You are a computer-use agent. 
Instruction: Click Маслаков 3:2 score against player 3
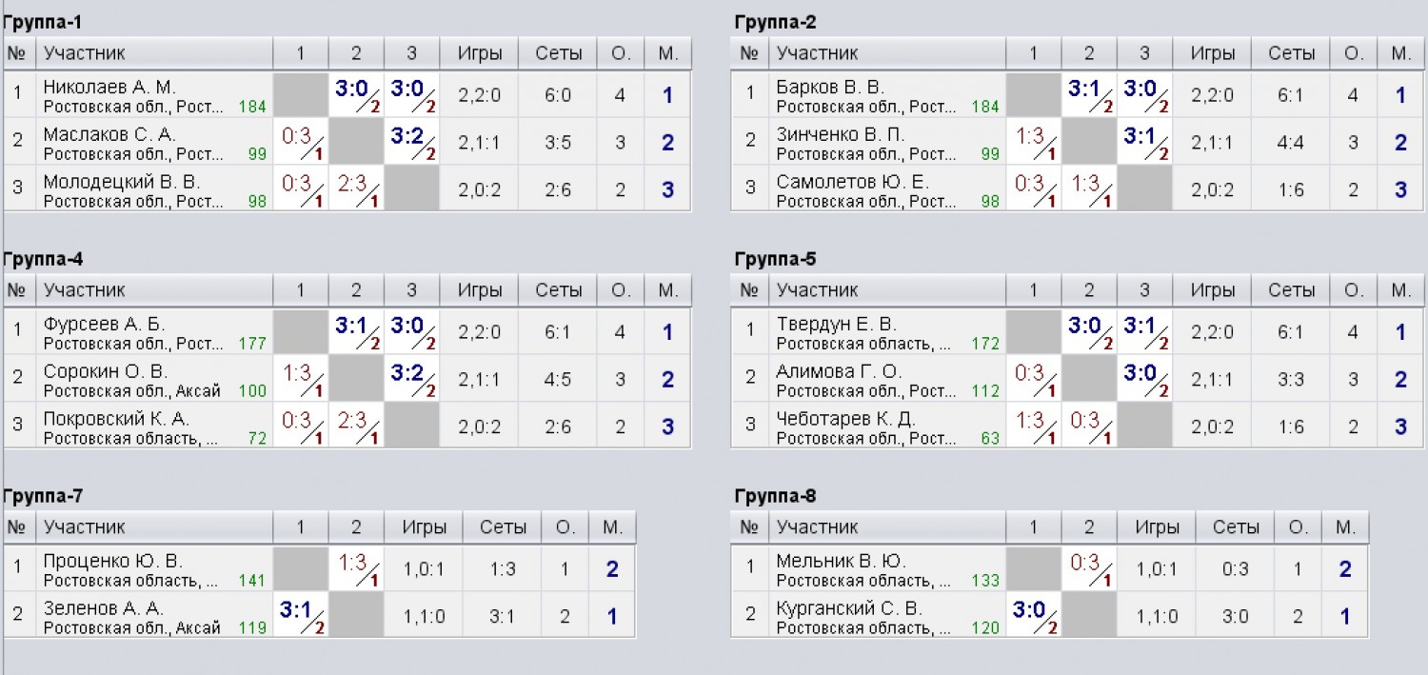coord(412,142)
